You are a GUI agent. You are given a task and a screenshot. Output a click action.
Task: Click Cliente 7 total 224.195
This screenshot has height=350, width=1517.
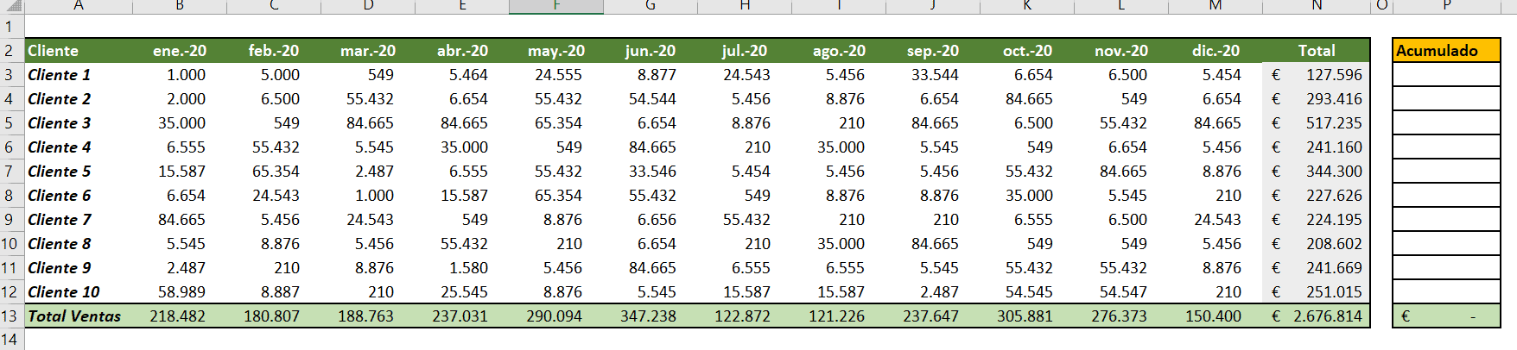coord(1317,219)
